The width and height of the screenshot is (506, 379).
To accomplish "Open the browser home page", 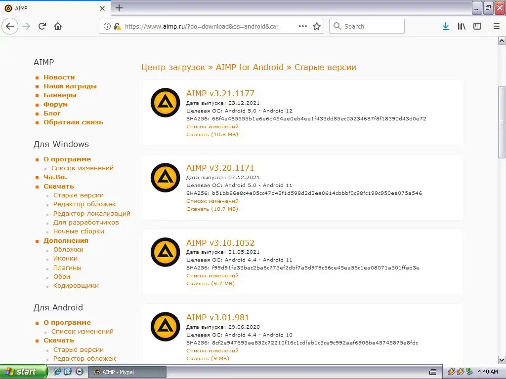I will [58, 26].
